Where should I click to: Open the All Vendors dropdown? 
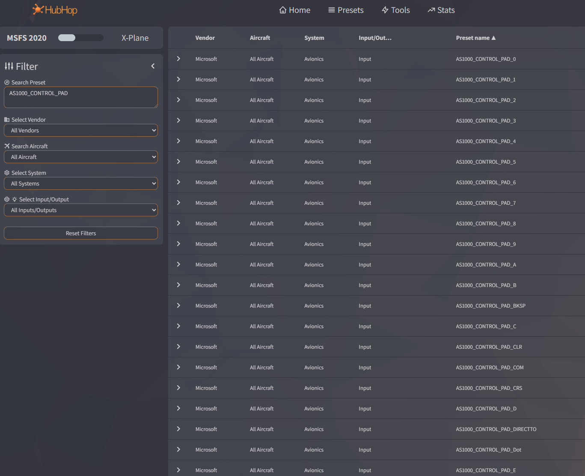pyautogui.click(x=81, y=130)
